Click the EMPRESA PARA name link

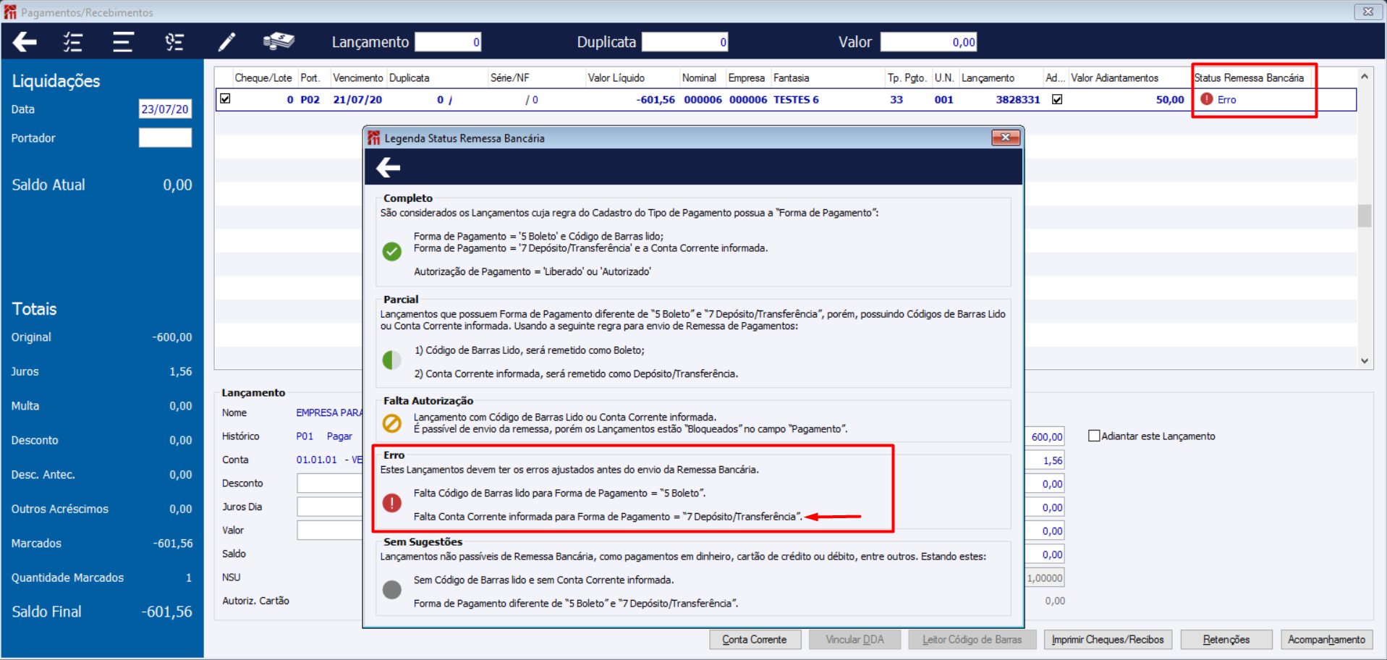(329, 412)
